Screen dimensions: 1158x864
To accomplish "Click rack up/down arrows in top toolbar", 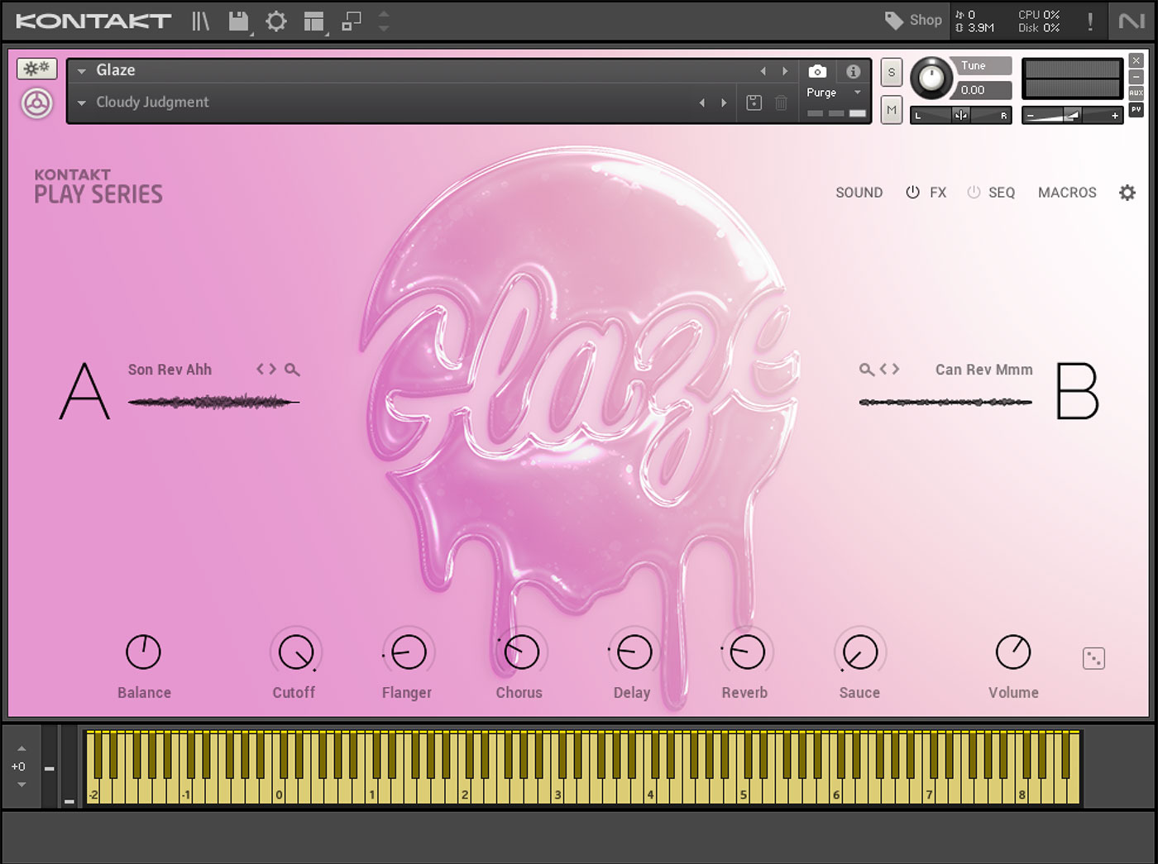I will pyautogui.click(x=383, y=21).
